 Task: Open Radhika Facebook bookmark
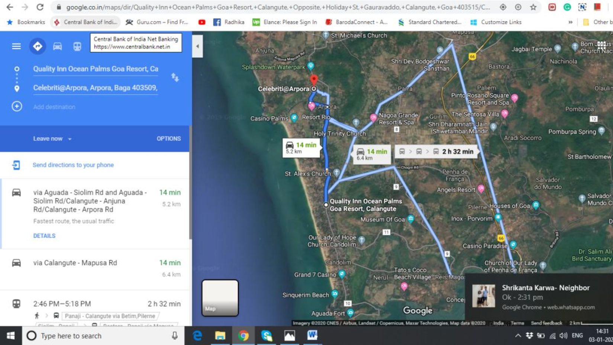point(229,22)
